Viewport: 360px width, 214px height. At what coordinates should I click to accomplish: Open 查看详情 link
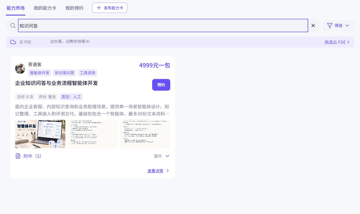(155, 171)
